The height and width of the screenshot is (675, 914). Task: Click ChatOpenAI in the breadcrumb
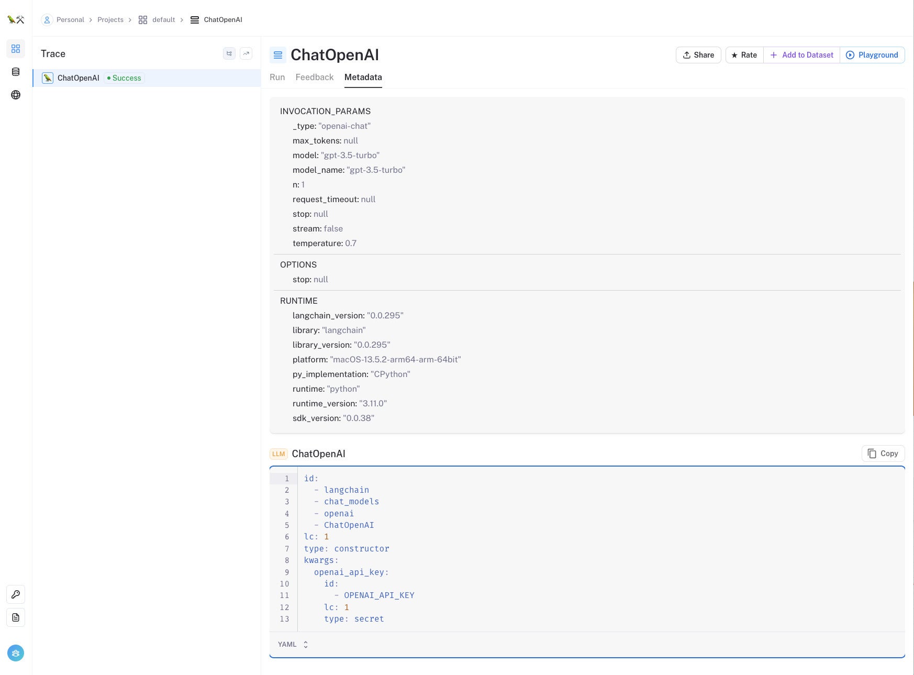pyautogui.click(x=223, y=20)
